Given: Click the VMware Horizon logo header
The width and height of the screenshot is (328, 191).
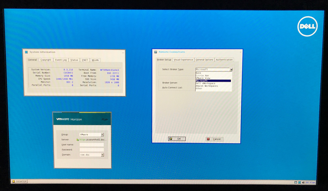Looking at the screenshot, I should 69,119.
